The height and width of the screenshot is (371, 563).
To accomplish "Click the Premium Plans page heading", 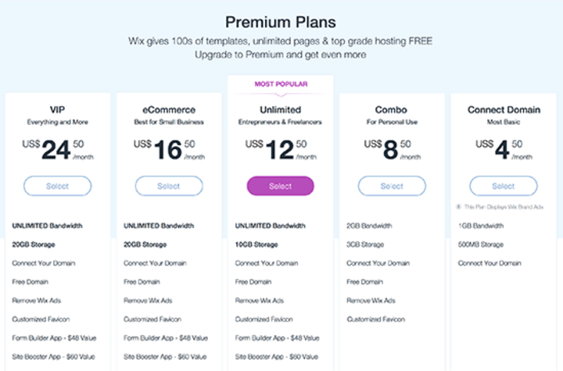I will tap(281, 22).
